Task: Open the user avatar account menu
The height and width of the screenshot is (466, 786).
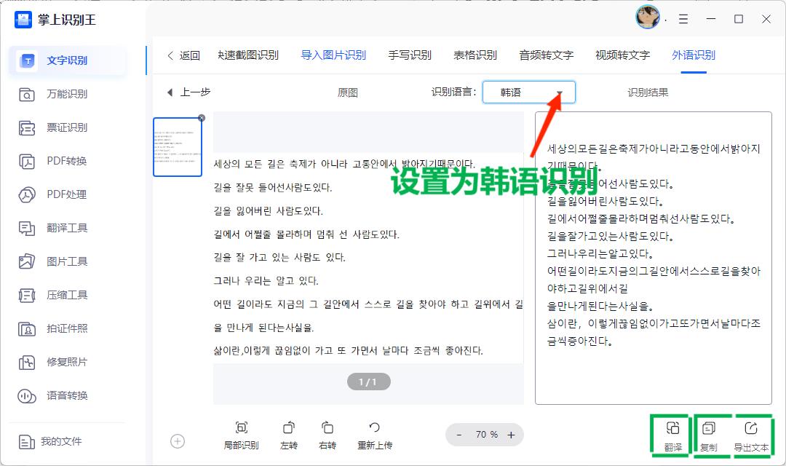Action: 647,18
